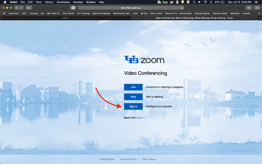Expand the Imported bookmarks folder
Image resolution: width=262 pixels, height=164 pixels.
(x=14, y=13)
